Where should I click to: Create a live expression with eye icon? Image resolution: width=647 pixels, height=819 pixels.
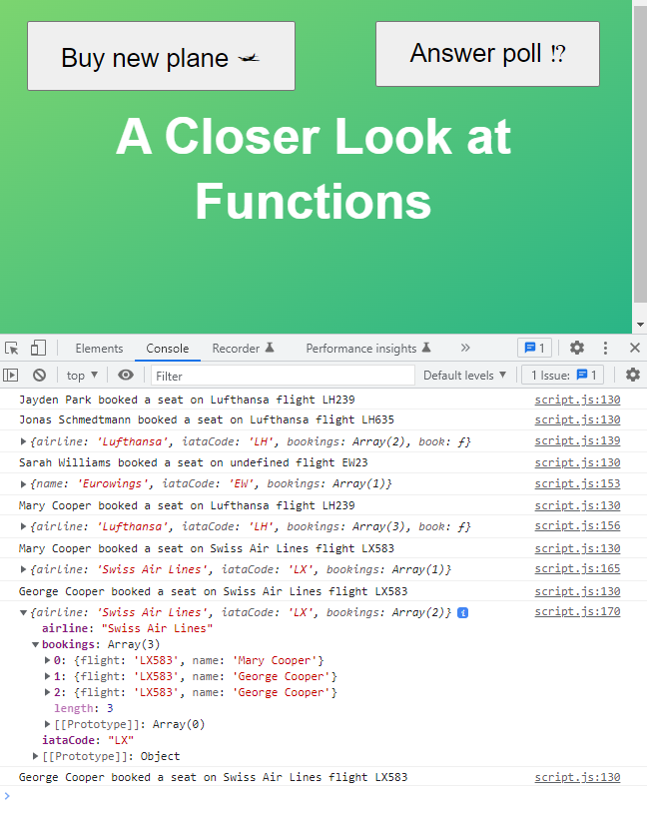[126, 375]
